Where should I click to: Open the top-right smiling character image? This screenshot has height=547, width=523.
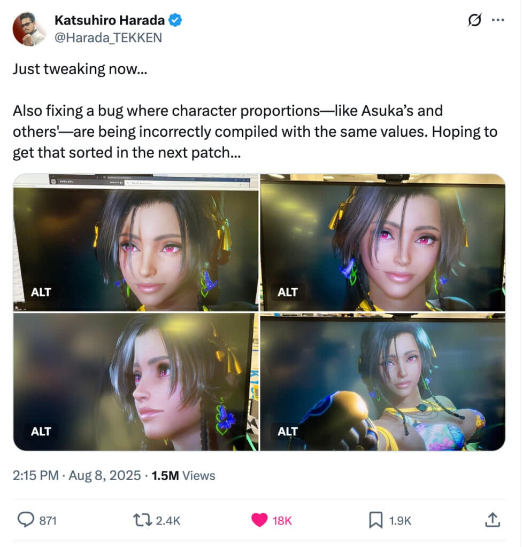click(x=383, y=243)
